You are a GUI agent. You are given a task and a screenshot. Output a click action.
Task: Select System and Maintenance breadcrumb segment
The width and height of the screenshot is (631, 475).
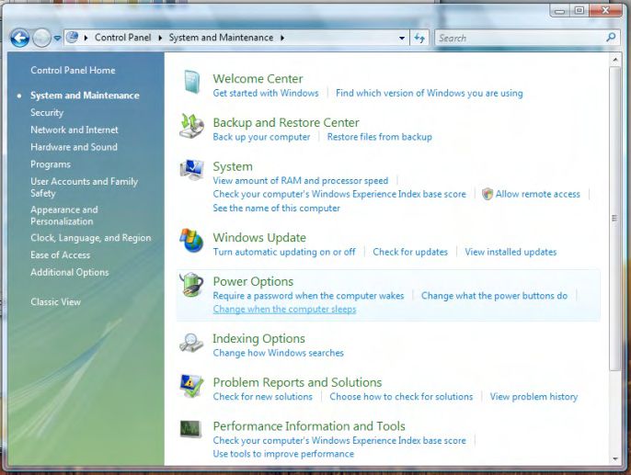point(221,38)
